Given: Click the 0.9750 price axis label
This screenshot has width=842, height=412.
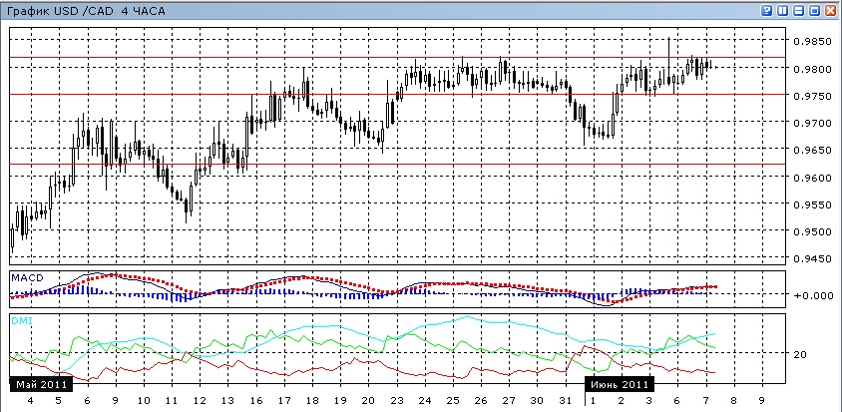Looking at the screenshot, I should click(814, 96).
